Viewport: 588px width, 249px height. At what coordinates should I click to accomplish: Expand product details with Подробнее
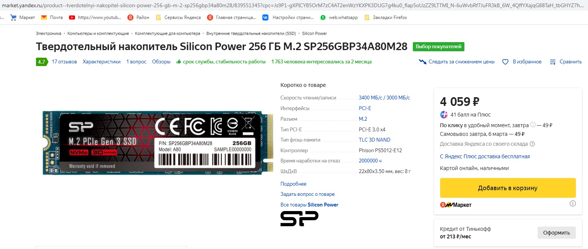tap(293, 184)
